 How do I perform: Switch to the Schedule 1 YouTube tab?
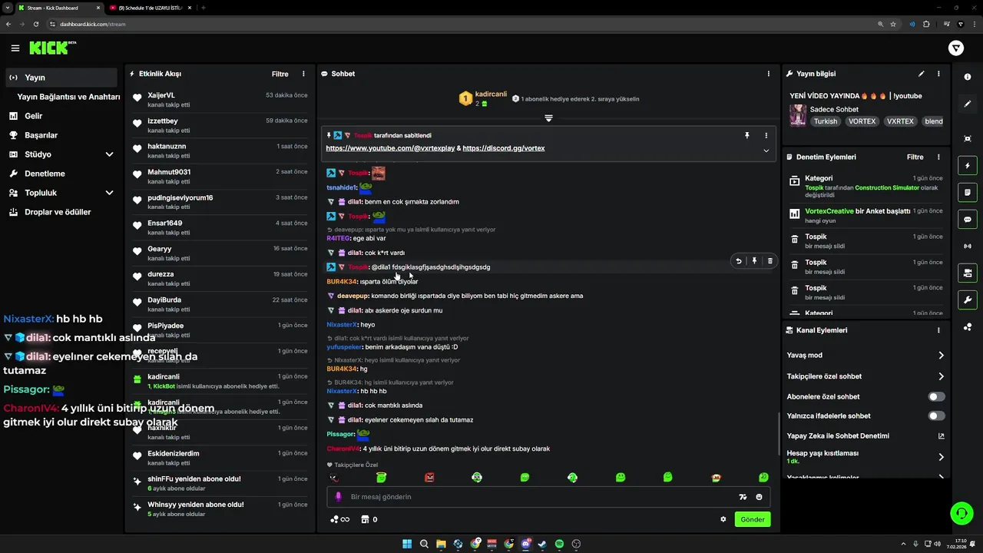point(151,8)
